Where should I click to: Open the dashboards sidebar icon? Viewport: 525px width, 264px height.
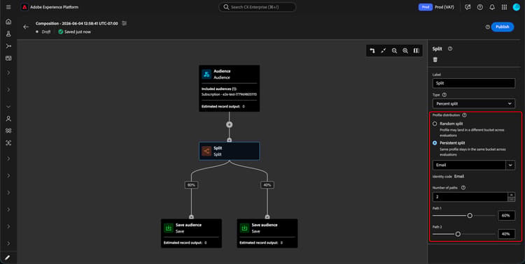(8, 58)
